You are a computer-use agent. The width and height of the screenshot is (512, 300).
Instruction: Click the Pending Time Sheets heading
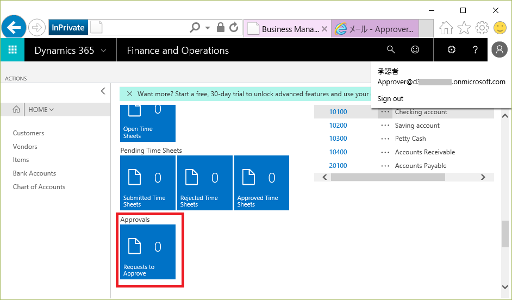pos(151,151)
